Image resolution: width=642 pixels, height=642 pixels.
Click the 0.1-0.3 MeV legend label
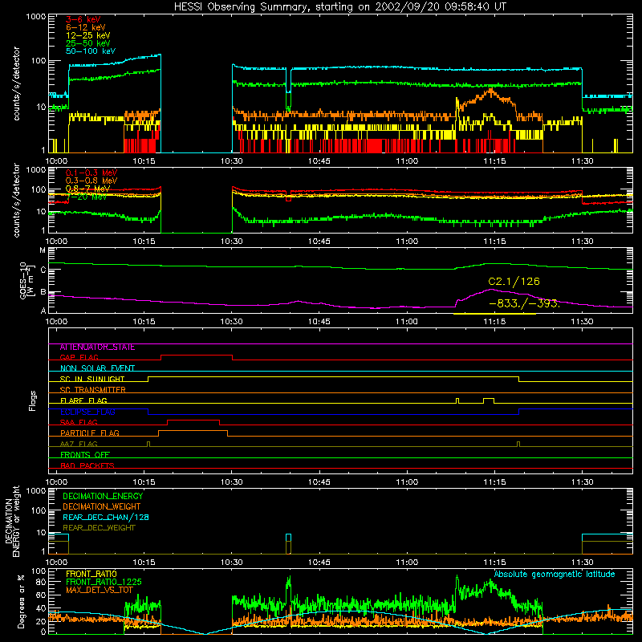(x=91, y=173)
